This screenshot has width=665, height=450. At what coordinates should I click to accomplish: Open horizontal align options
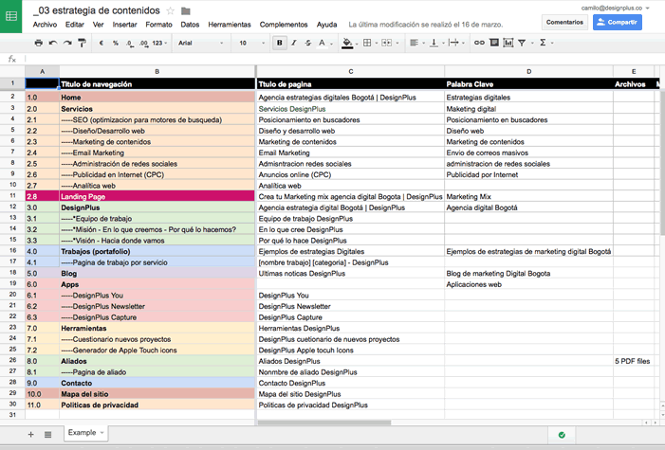[414, 43]
